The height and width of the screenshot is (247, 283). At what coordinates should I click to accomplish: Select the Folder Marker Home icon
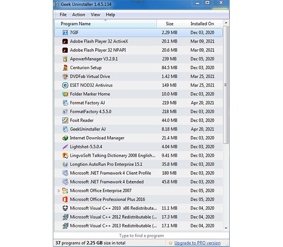click(x=65, y=94)
